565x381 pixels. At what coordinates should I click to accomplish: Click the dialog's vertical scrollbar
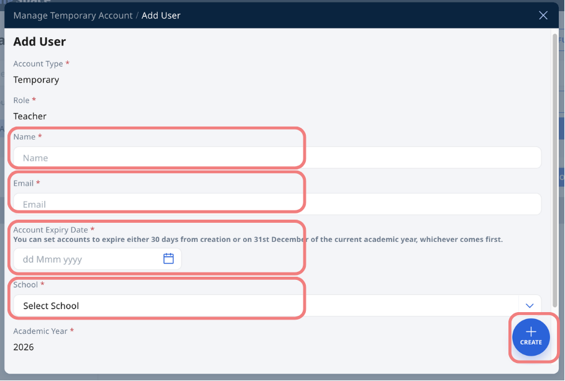pos(555,171)
